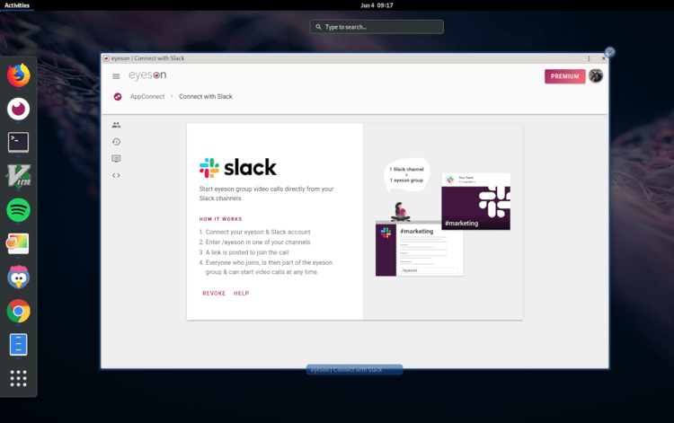
Task: Click the 'HOW IT WORKS' heading
Action: click(x=220, y=219)
